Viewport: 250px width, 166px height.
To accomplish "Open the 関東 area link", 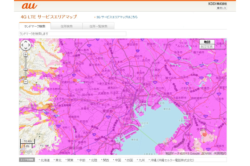I will [x=70, y=160].
